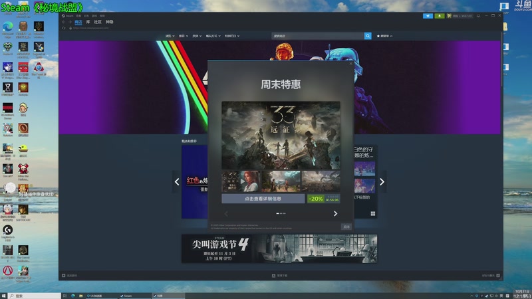Image resolution: width=532 pixels, height=299 pixels.
Task: Click the Steam store search magnifier button
Action: 368,36
